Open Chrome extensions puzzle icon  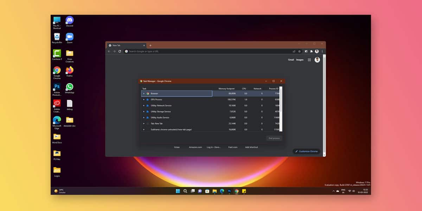point(311,51)
